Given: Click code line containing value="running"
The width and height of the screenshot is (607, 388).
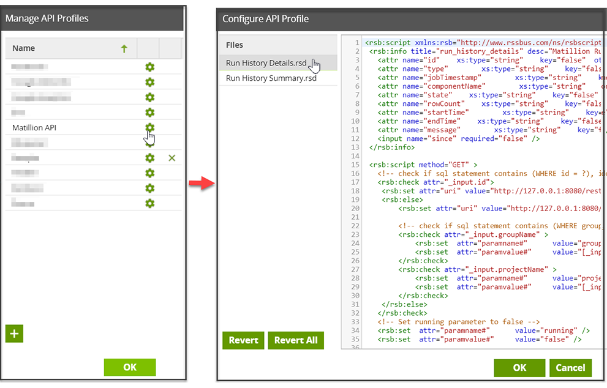Looking at the screenshot, I should pos(483,330).
